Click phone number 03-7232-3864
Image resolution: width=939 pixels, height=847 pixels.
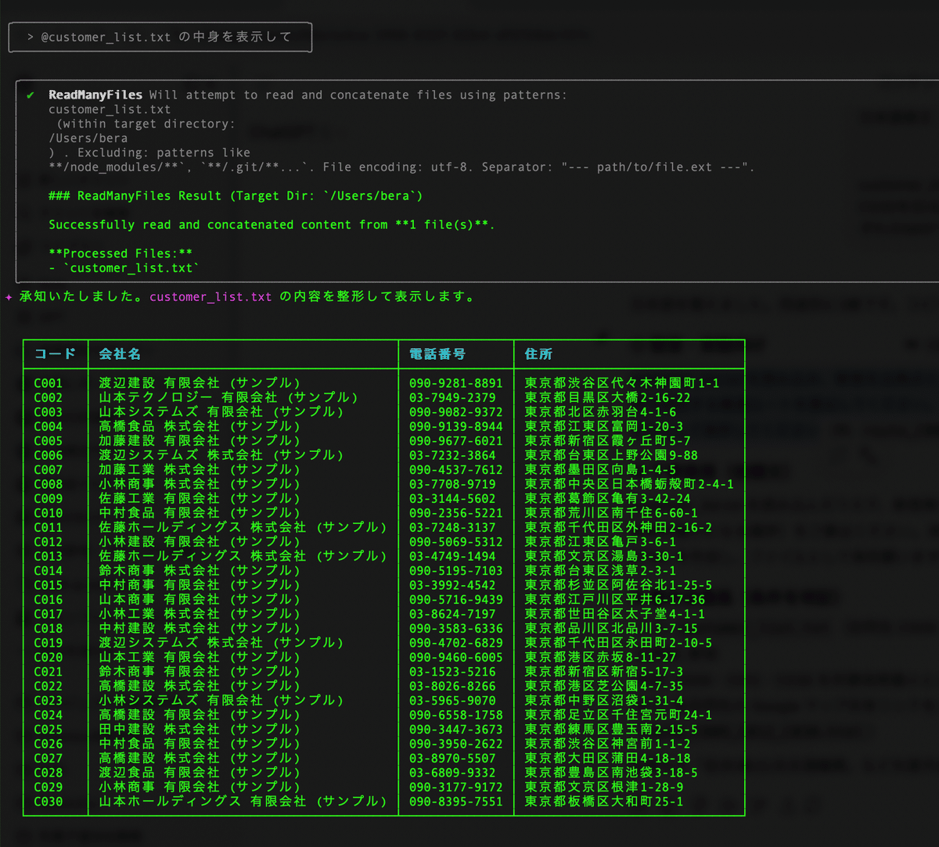pos(452,455)
